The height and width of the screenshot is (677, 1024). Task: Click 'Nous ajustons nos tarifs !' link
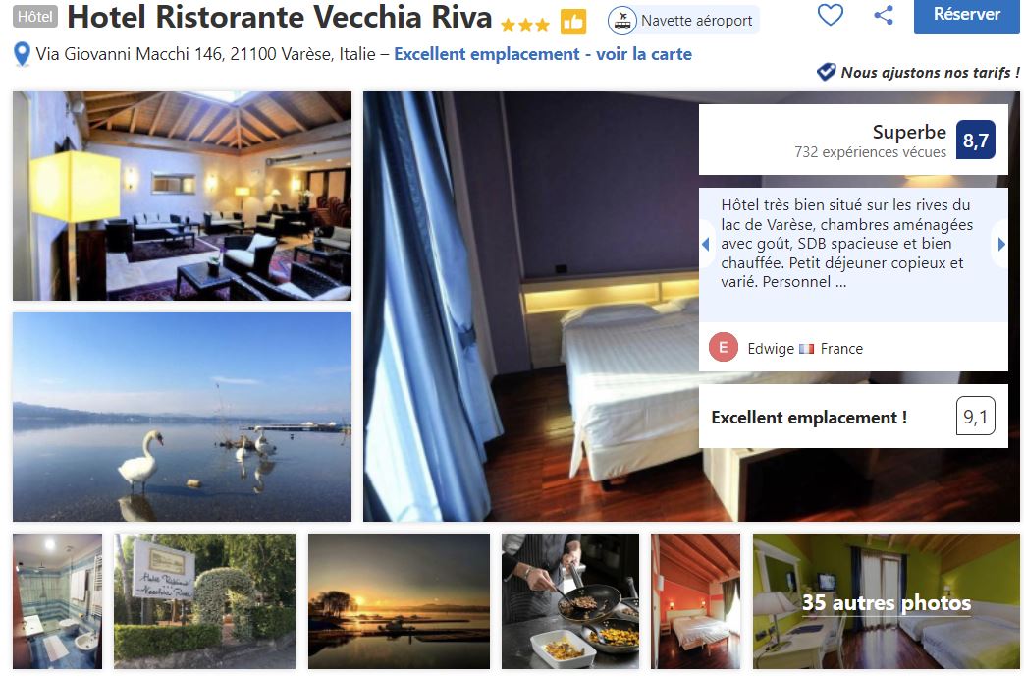point(930,73)
